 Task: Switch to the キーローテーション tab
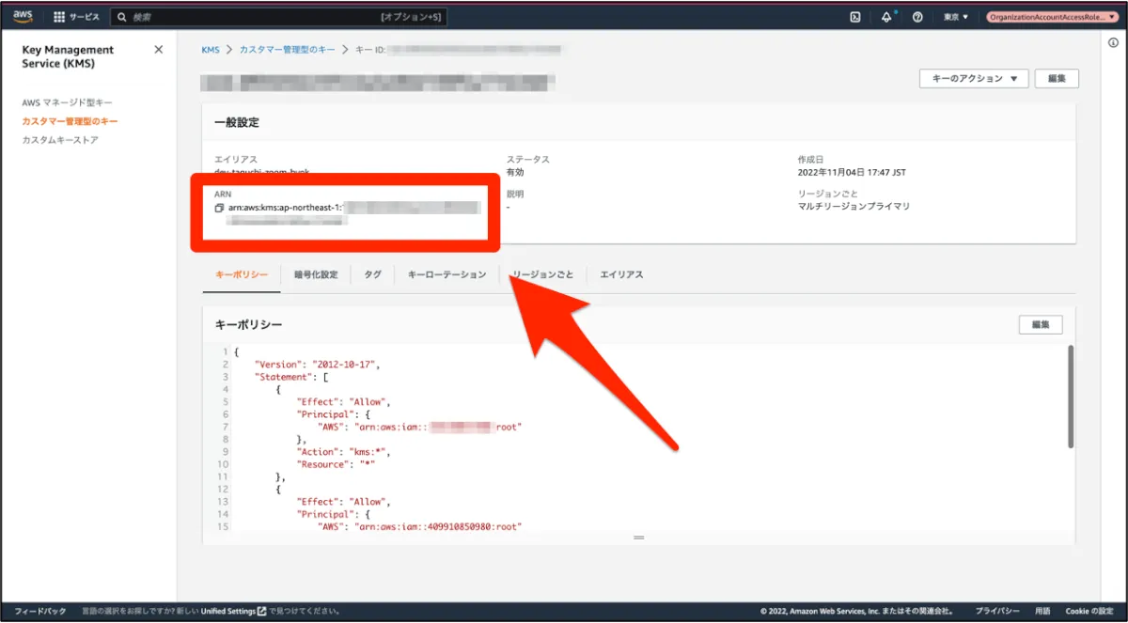(x=446, y=274)
